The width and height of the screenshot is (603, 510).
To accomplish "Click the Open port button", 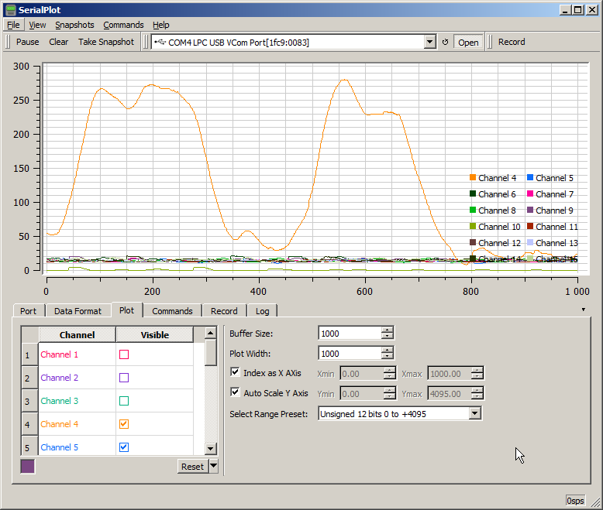I will (468, 43).
